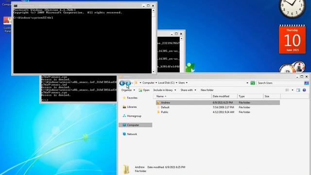Click the Libraries icon in navigation pane
The height and width of the screenshot is (175, 311).
[124, 107]
